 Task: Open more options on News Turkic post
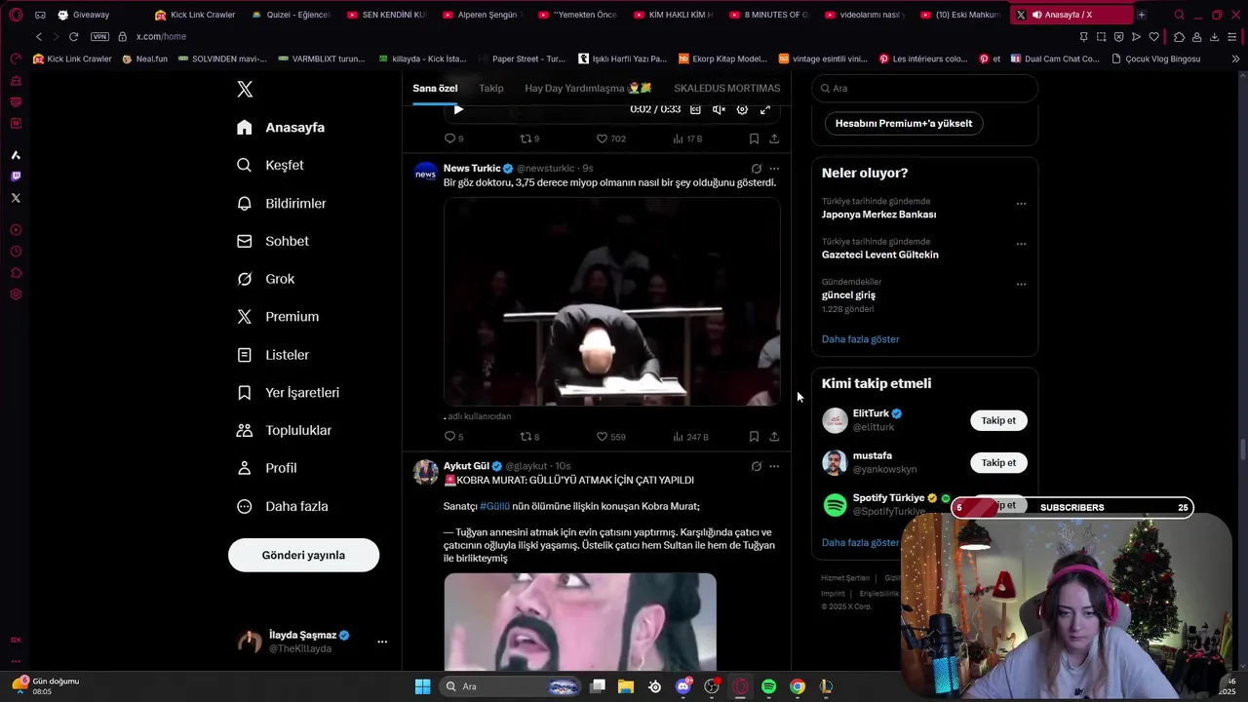(x=774, y=168)
